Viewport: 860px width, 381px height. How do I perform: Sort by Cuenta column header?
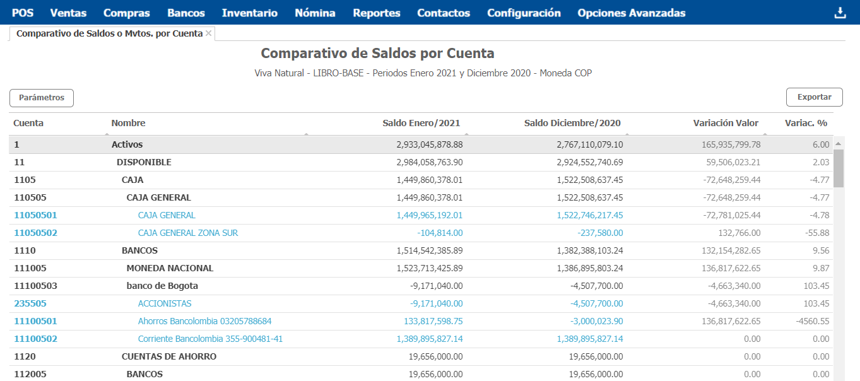[28, 123]
